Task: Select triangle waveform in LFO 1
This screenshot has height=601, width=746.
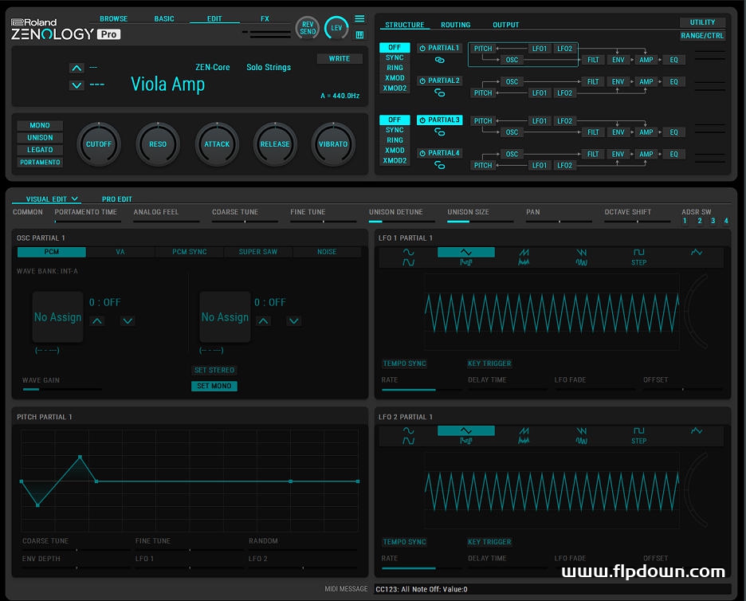Action: (x=465, y=252)
